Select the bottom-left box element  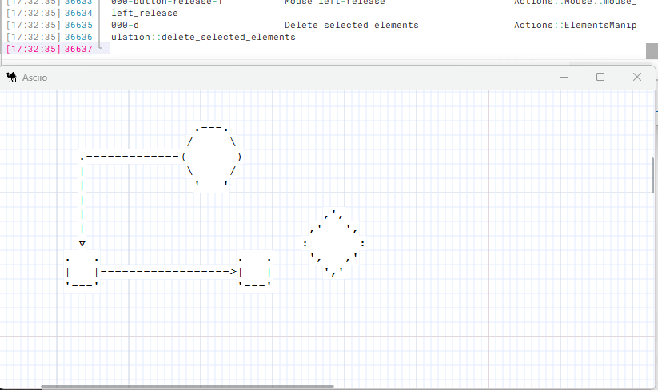coord(82,272)
